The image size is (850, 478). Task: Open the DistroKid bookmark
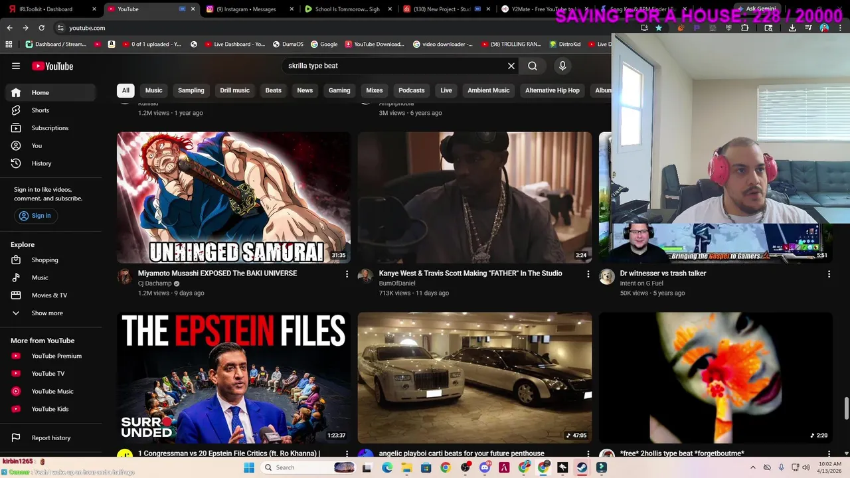coord(565,44)
